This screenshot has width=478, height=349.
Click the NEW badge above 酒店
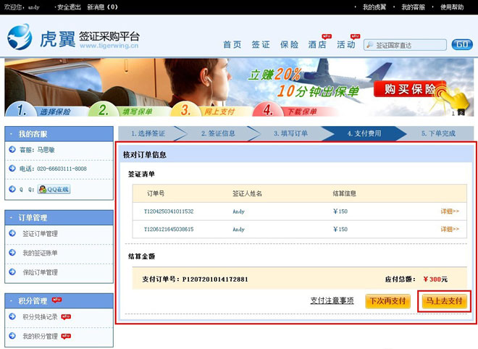click(x=327, y=36)
